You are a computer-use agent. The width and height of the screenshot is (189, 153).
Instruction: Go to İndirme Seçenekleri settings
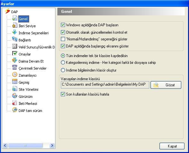(34, 33)
